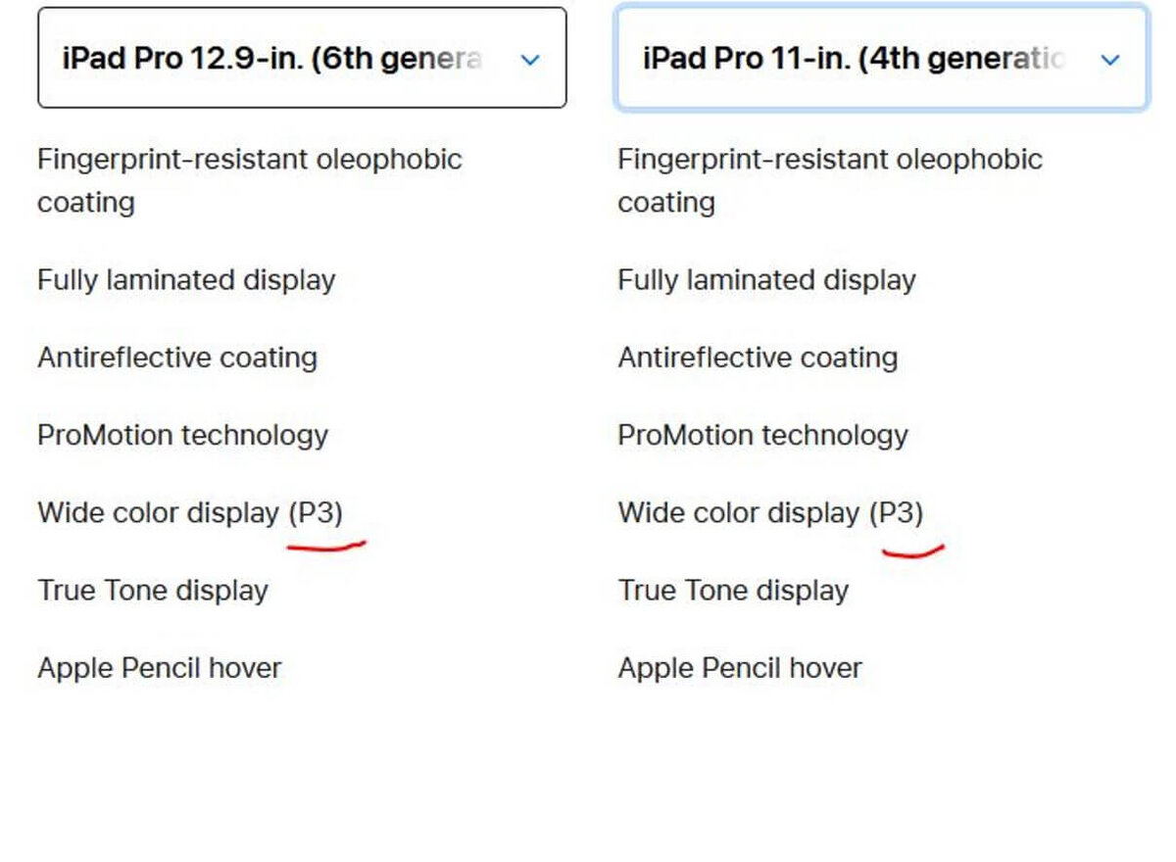Click 'Fully laminated display' in the right column
Image resolution: width=1176 pixels, height=862 pixels.
tap(766, 279)
